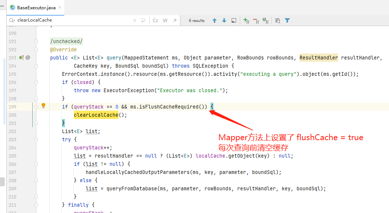Unselect occurrence with red minus icon
389x213 pixels.
[x=256, y=20]
